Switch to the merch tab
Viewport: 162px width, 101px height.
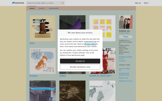click(x=42, y=8)
